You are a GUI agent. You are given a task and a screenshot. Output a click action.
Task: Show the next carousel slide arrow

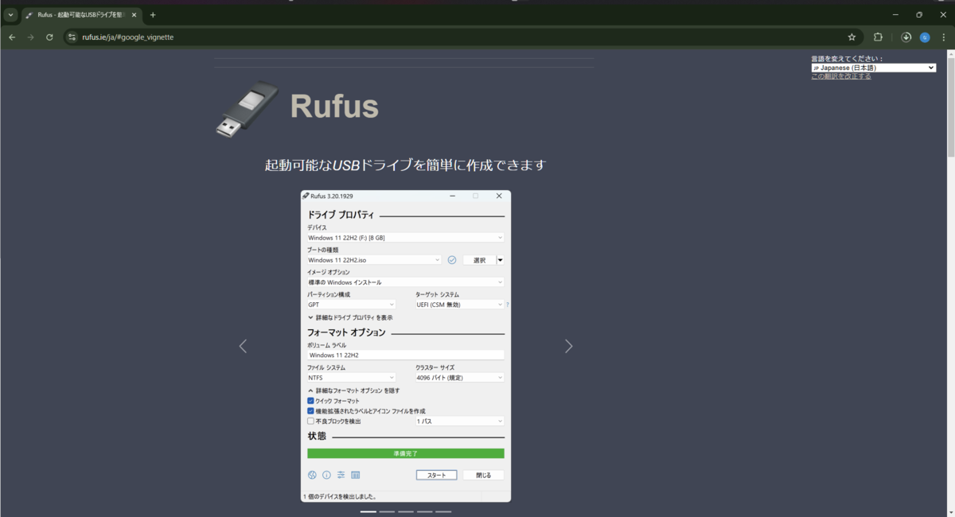[568, 346]
